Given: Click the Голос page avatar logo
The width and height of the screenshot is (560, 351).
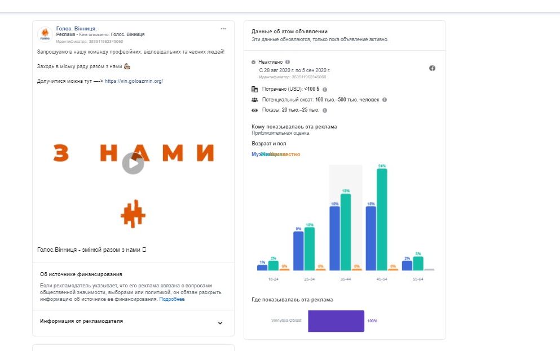Looking at the screenshot, I should (45, 35).
